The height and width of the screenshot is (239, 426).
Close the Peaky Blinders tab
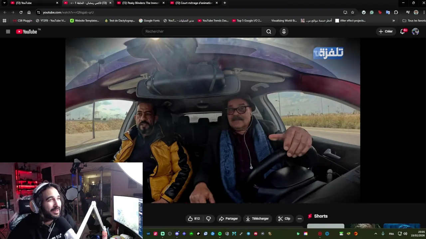[163, 3]
